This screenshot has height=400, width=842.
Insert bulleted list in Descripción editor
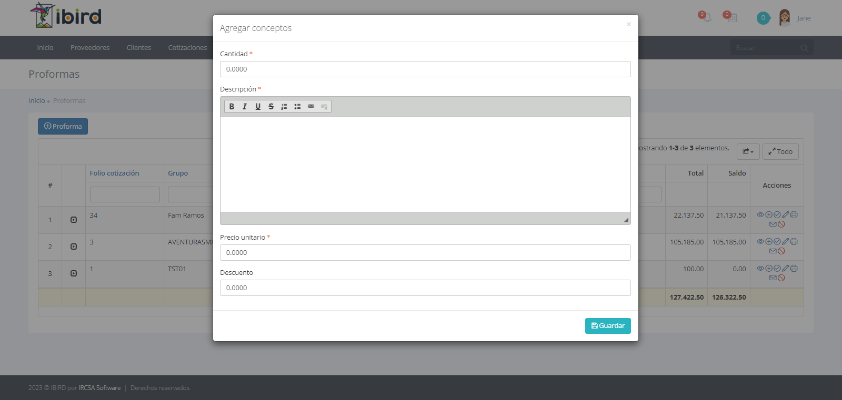(297, 106)
